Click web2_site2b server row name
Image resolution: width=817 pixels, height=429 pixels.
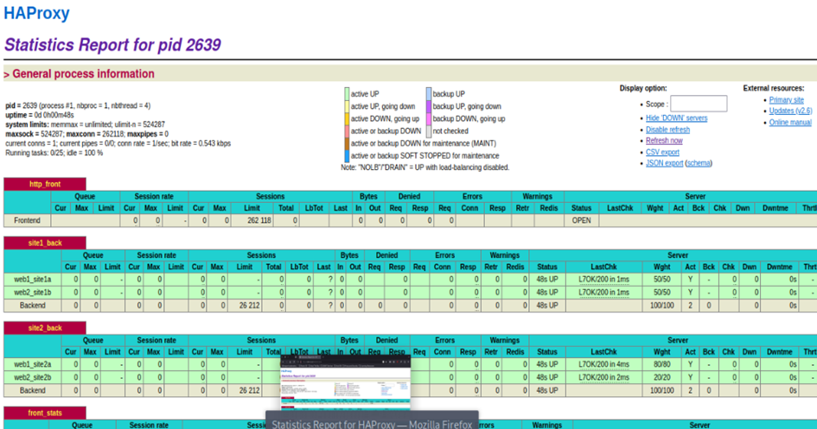coord(32,377)
